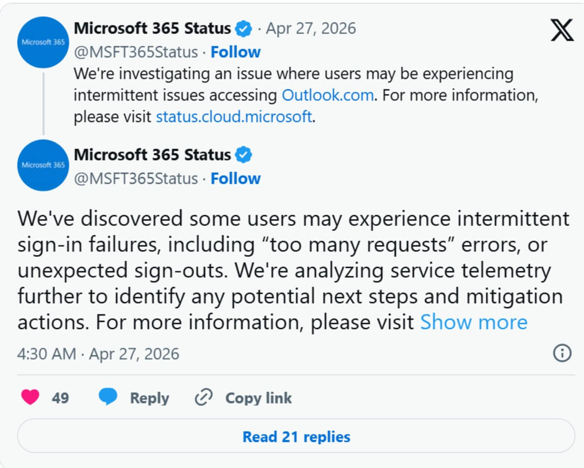Viewport: 584px width, 468px height.
Task: Open the tweet via its Apr 27 timestamp
Action: (310, 28)
